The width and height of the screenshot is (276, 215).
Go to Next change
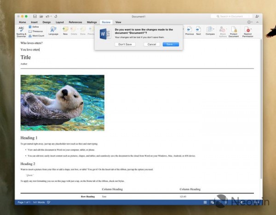198,31
